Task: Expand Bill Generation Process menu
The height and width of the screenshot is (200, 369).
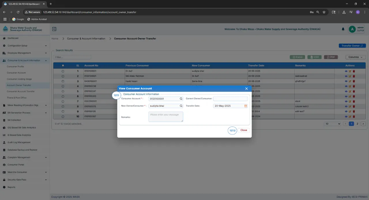Action: pyautogui.click(x=25, y=113)
